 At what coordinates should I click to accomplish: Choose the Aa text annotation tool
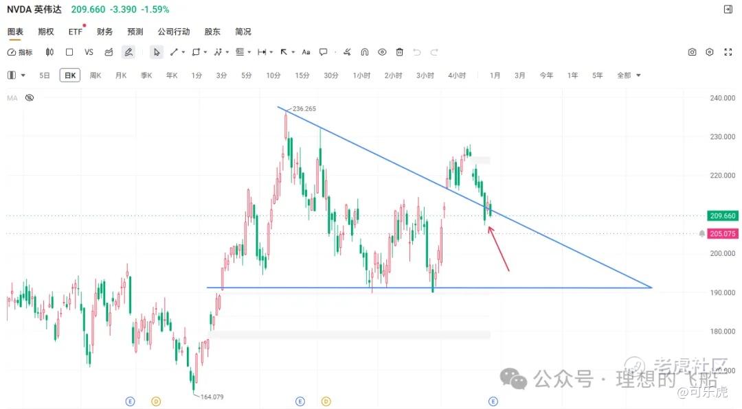point(306,52)
